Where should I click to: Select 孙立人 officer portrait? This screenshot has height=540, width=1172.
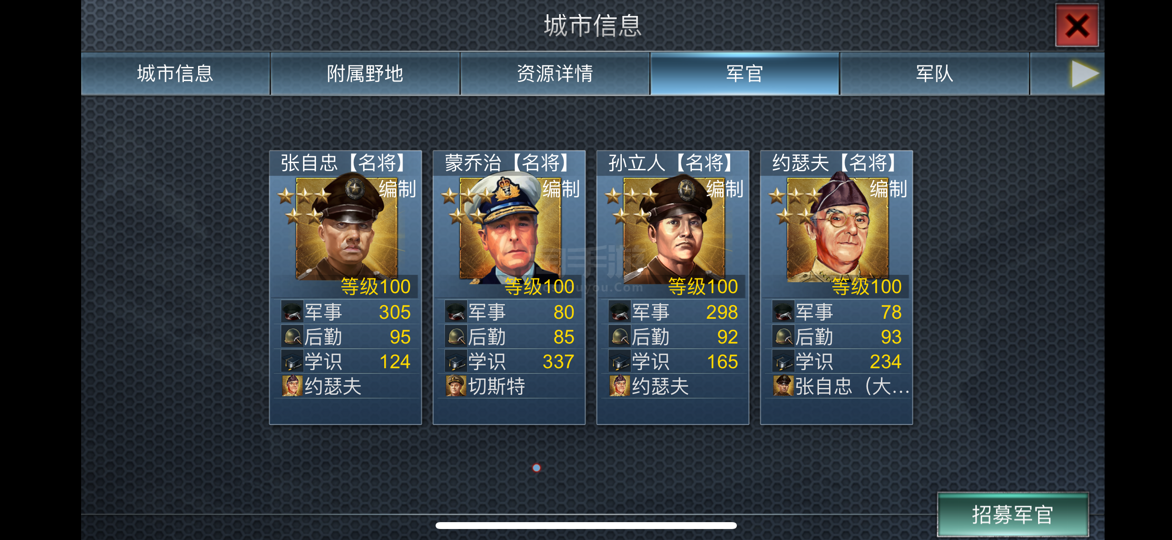click(x=674, y=229)
